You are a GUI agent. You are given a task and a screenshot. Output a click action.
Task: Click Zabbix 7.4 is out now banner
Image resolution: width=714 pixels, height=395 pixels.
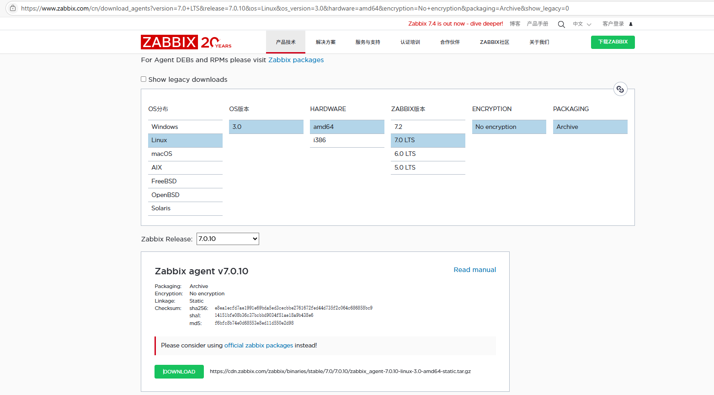click(x=456, y=24)
